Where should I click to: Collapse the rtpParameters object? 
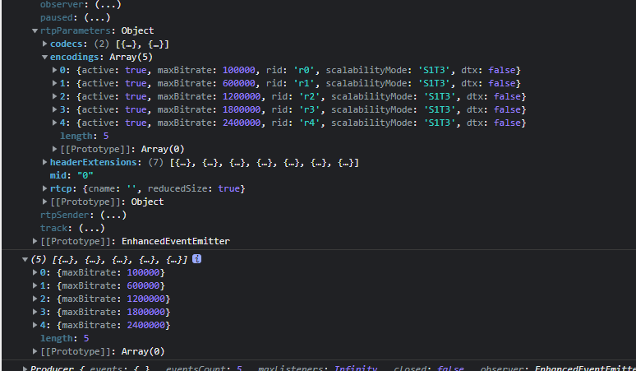click(35, 31)
